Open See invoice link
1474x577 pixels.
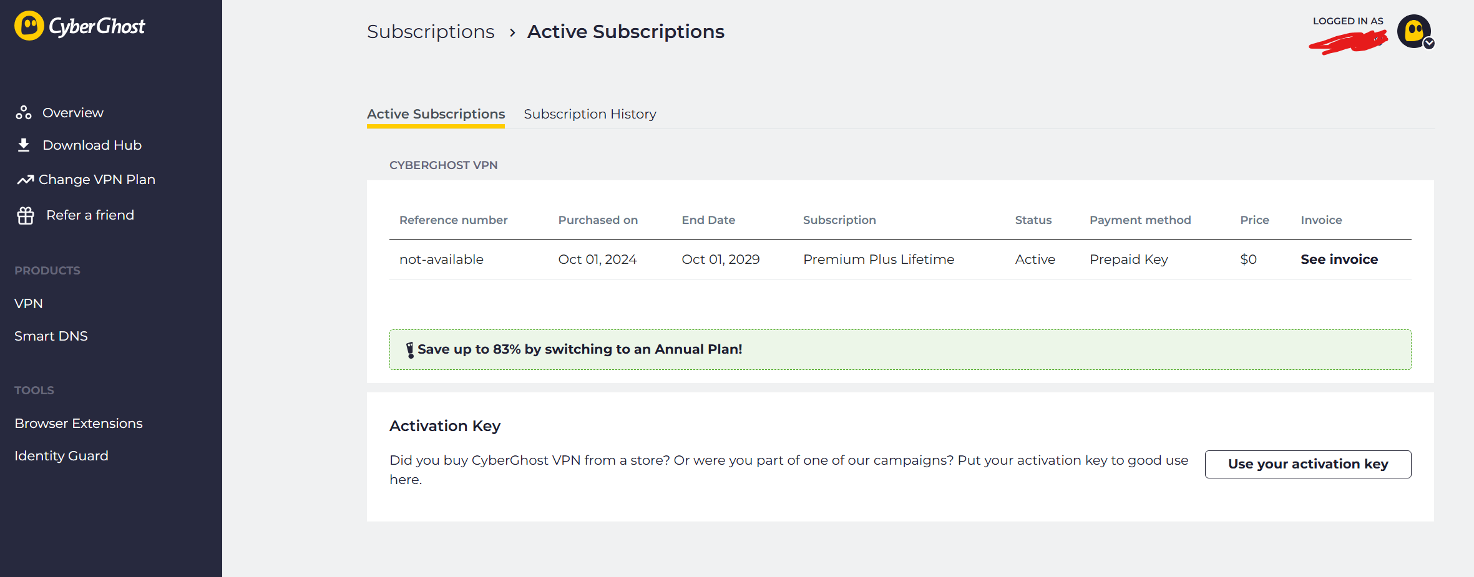(x=1339, y=259)
